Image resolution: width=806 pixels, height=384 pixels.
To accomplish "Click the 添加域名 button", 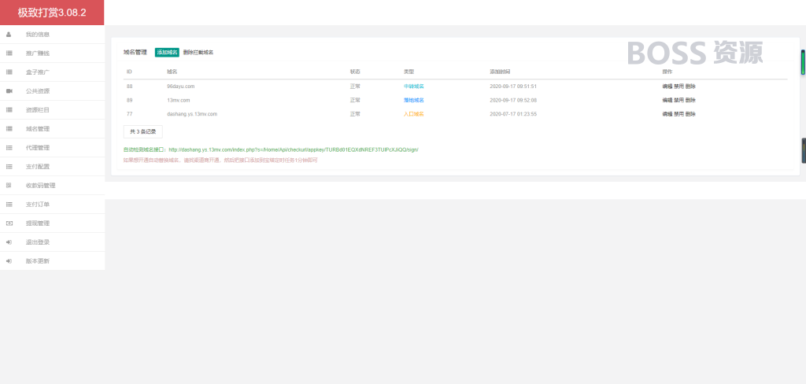I will click(167, 53).
